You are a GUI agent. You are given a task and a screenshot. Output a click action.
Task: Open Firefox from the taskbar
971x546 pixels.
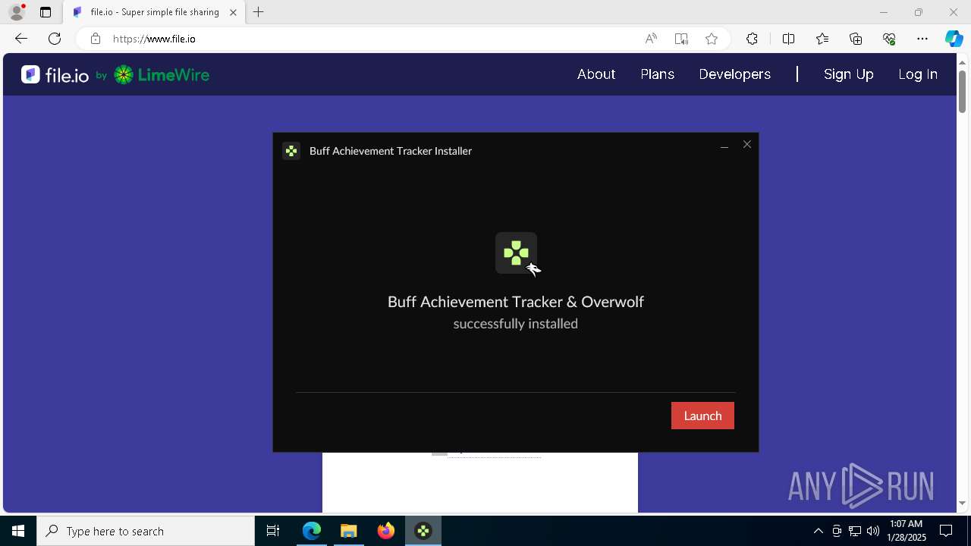point(386,531)
